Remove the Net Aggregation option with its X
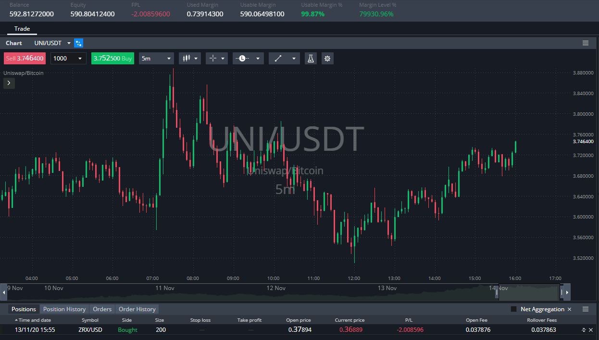This screenshot has height=340, width=599. click(x=570, y=309)
